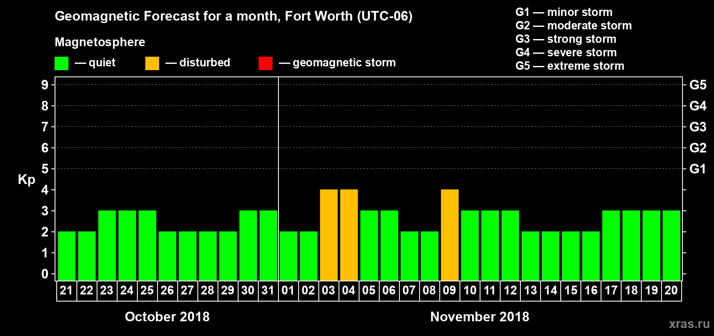Viewport: 714px width, 336px height.
Task: Click the G3 label on right axis
Action: click(698, 127)
